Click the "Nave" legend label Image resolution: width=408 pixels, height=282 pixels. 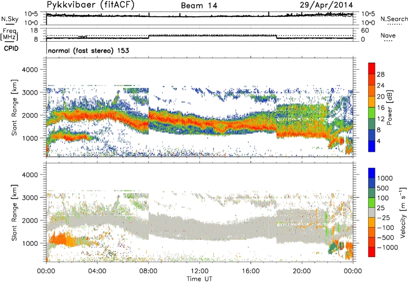pos(388,35)
